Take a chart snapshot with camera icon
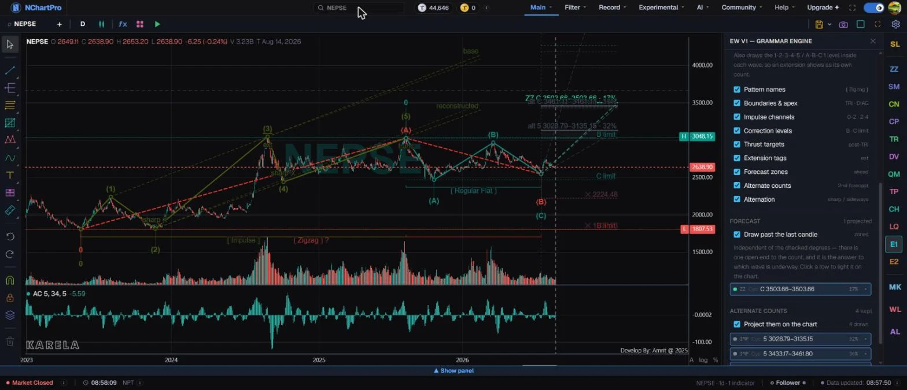Viewport: 907px width, 390px height. [x=843, y=24]
